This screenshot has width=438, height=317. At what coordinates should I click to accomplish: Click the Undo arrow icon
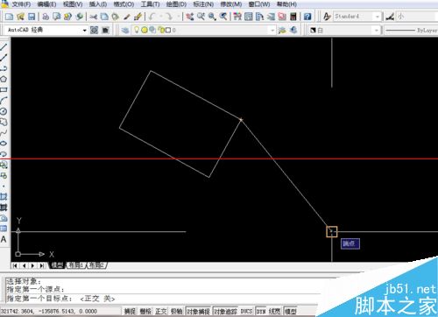[152, 17]
